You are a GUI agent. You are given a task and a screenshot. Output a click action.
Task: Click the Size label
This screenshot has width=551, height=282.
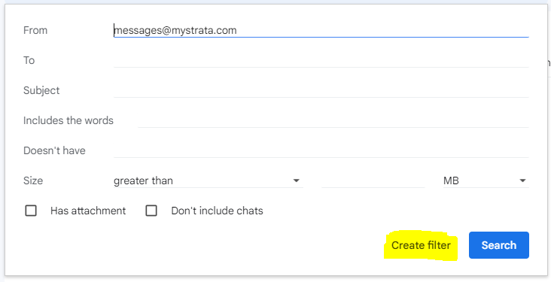[x=33, y=180]
